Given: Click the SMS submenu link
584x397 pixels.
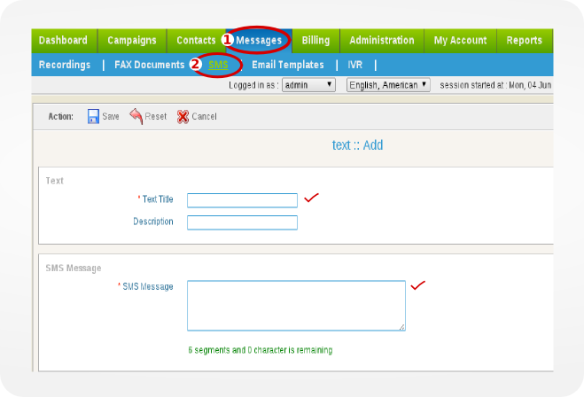Looking at the screenshot, I should click(x=218, y=65).
